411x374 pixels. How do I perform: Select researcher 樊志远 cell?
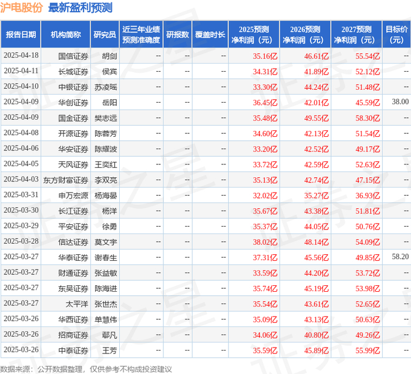[x=106, y=118]
